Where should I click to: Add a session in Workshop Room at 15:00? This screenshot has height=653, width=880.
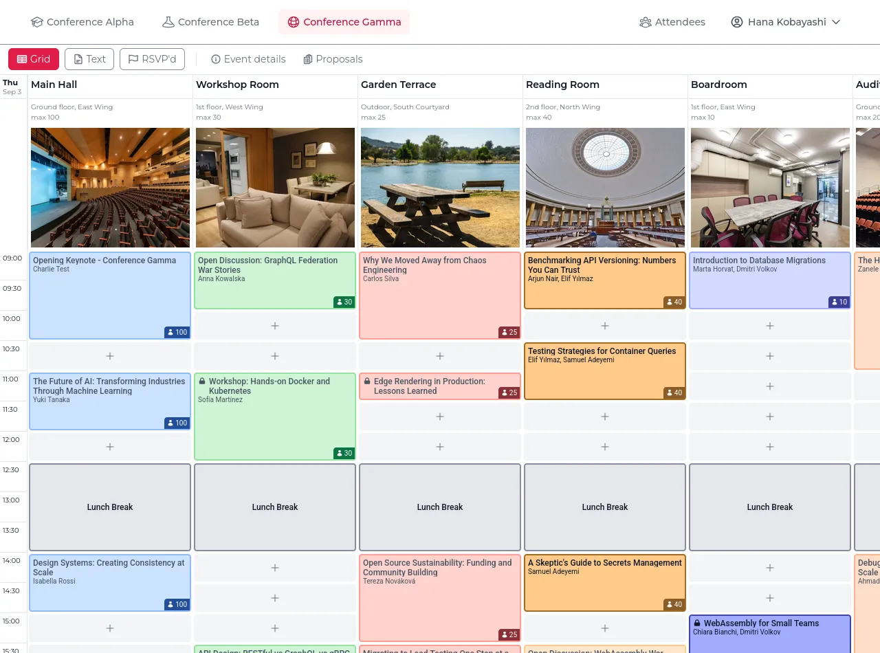tap(275, 628)
